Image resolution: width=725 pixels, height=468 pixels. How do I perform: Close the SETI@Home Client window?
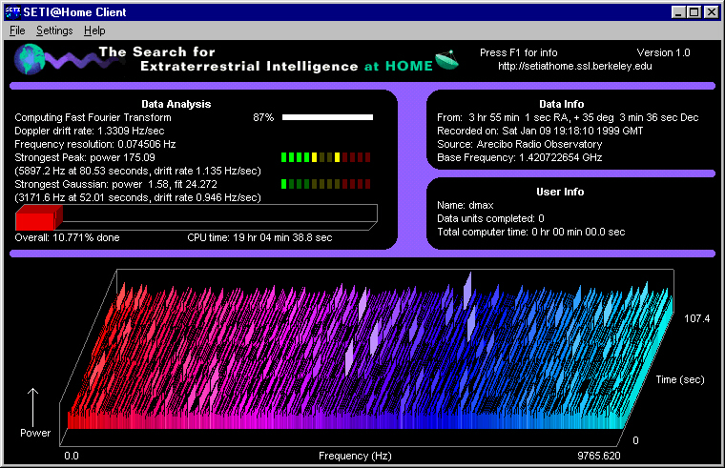coord(711,12)
